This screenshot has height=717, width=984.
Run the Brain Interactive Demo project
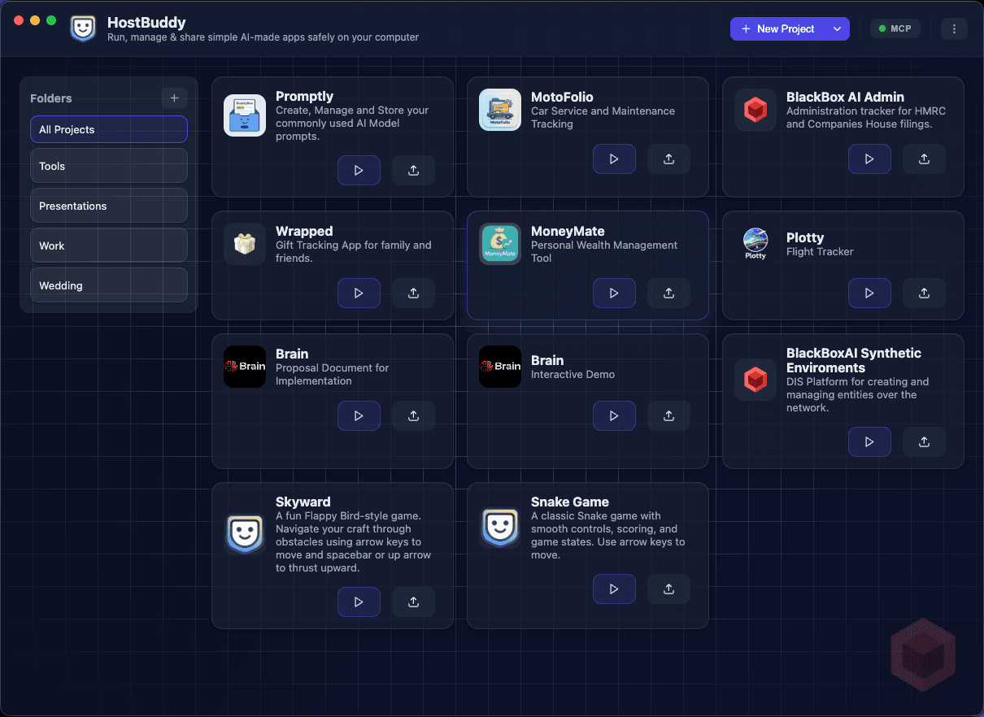point(614,415)
